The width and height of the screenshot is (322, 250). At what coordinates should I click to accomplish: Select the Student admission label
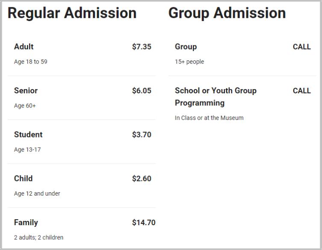[x=28, y=135]
